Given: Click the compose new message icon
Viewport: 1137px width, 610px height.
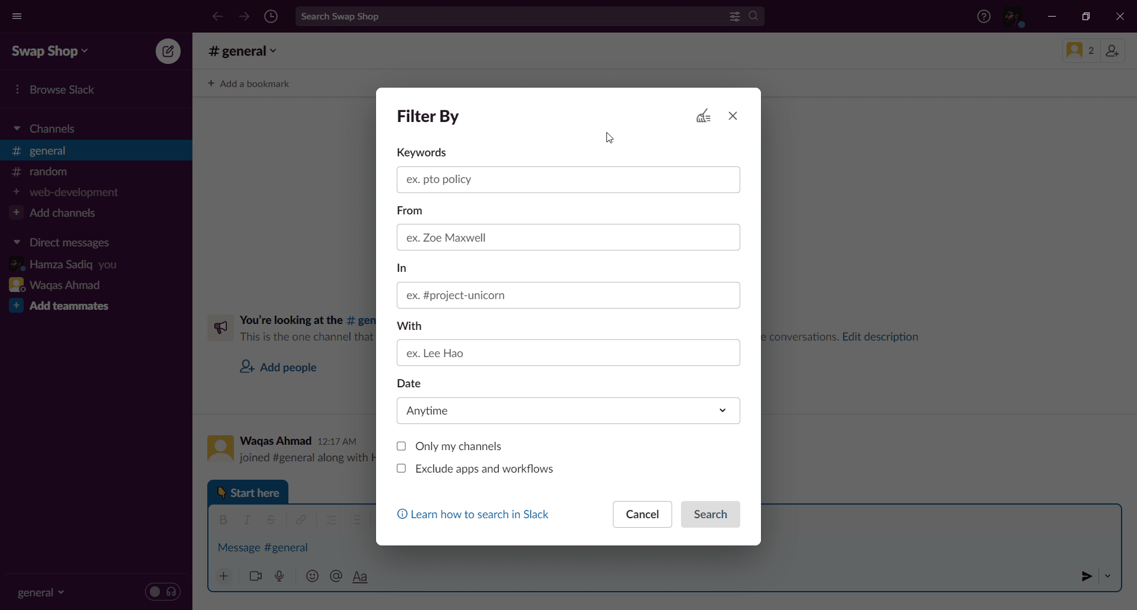Looking at the screenshot, I should coord(168,52).
